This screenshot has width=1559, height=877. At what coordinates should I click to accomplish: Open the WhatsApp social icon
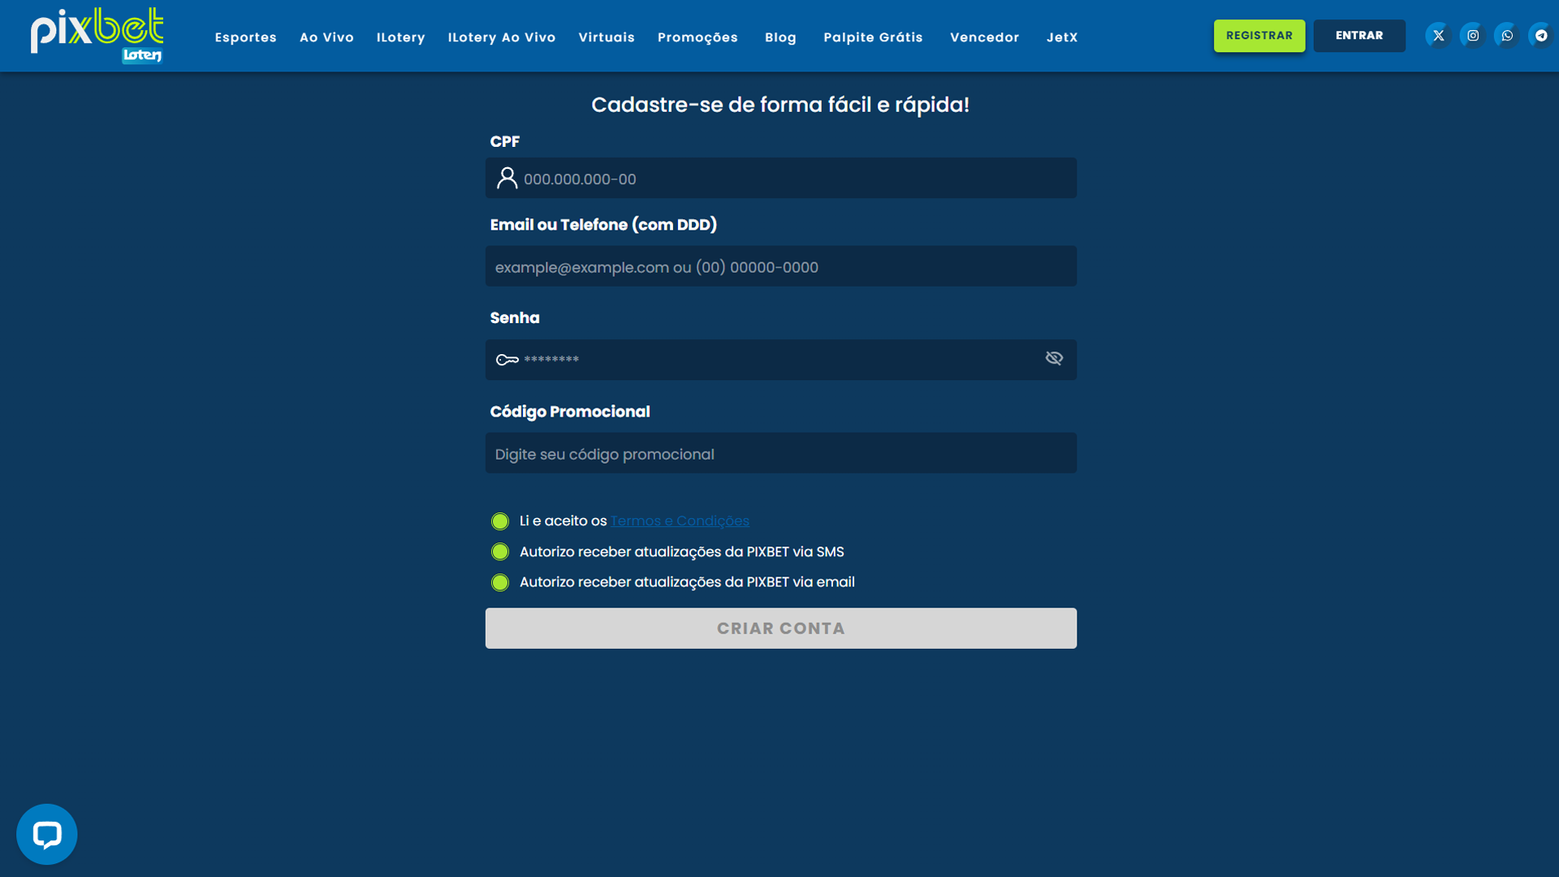[x=1507, y=36]
